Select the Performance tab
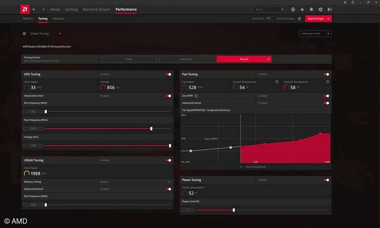 [126, 9]
